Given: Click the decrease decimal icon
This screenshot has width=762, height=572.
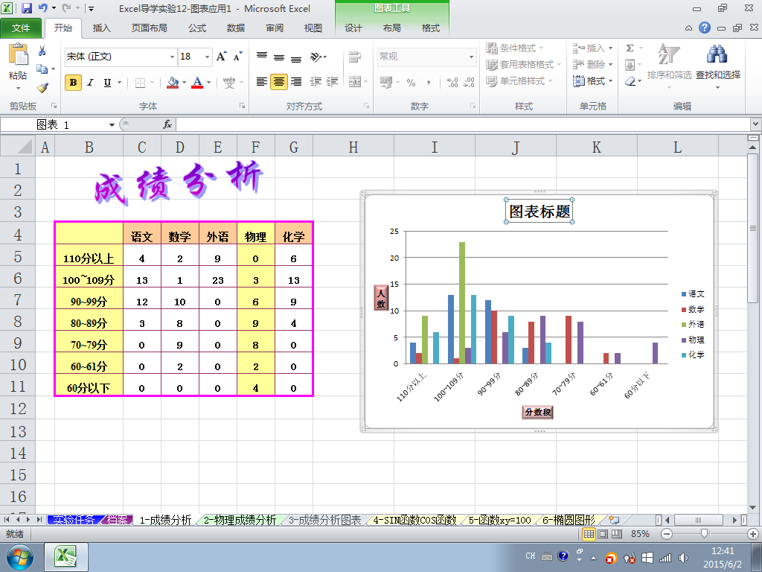Looking at the screenshot, I should pyautogui.click(x=470, y=83).
